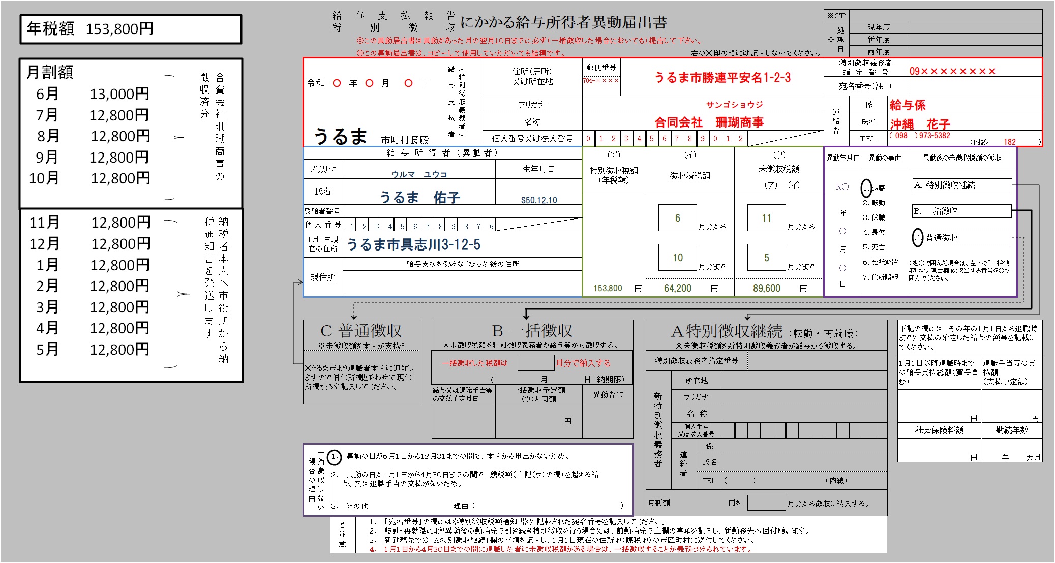Image resolution: width=1055 pixels, height=563 pixels.
Task: Click the 5月 12,800円 monthly amount
Action: click(93, 350)
